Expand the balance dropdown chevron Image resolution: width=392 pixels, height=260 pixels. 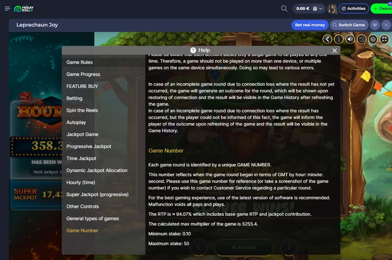[x=321, y=9]
